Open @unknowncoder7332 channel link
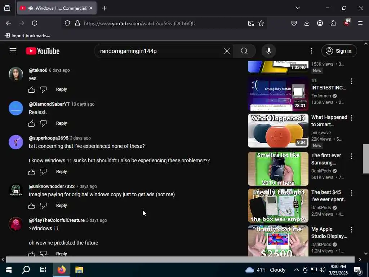Viewport: 369px width, 277px height. 52,186
